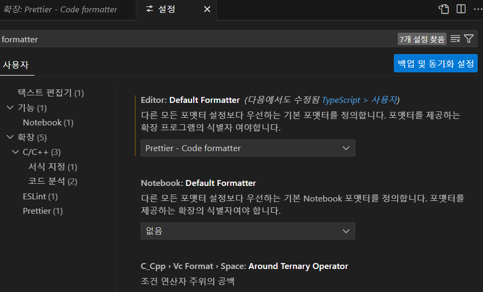The height and width of the screenshot is (292, 483).
Task: Click the Notebook: Default Formatter setting title
Action: coord(199,183)
